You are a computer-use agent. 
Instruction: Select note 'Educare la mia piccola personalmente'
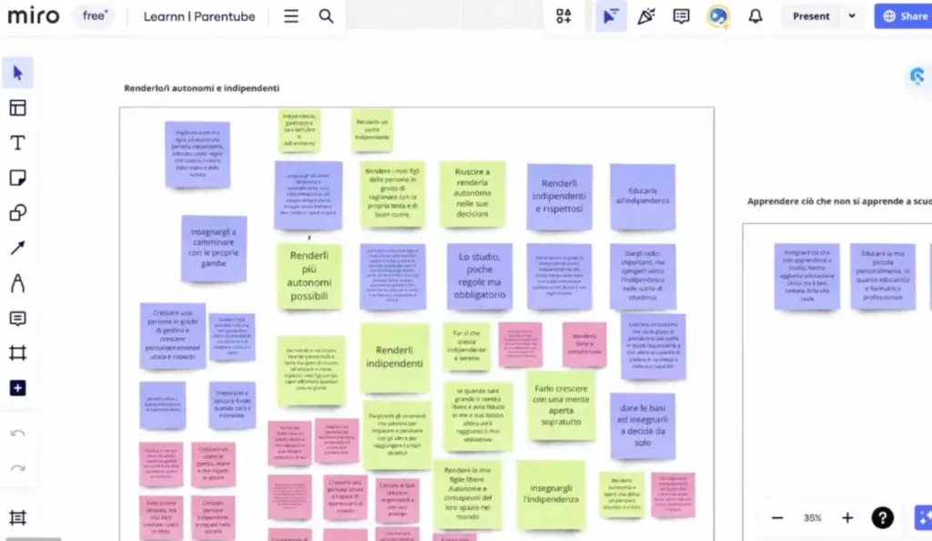pyautogui.click(x=883, y=276)
